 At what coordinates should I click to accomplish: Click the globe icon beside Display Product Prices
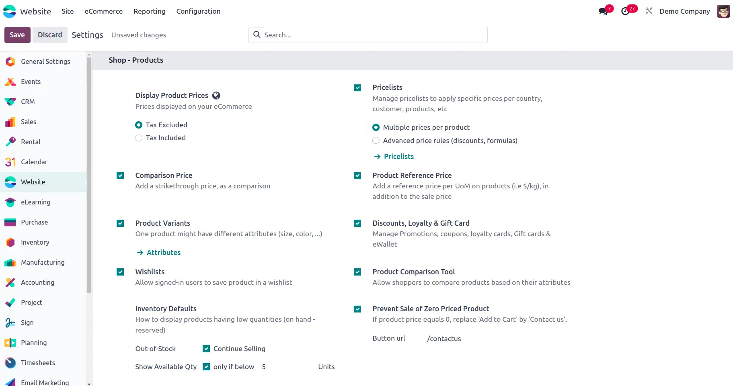(216, 96)
